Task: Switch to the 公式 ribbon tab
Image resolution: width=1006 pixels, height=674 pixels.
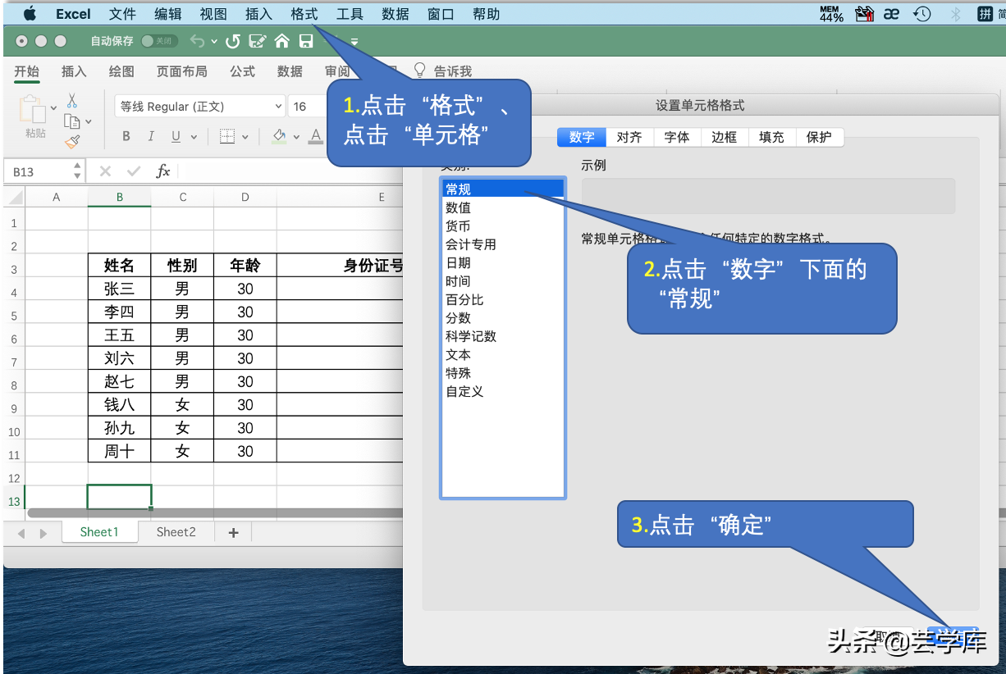Action: pyautogui.click(x=242, y=71)
